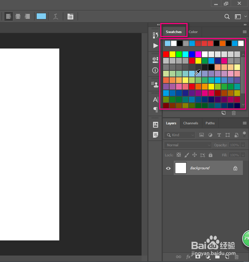
Task: Filter layers by type layers icon
Action: (219, 135)
